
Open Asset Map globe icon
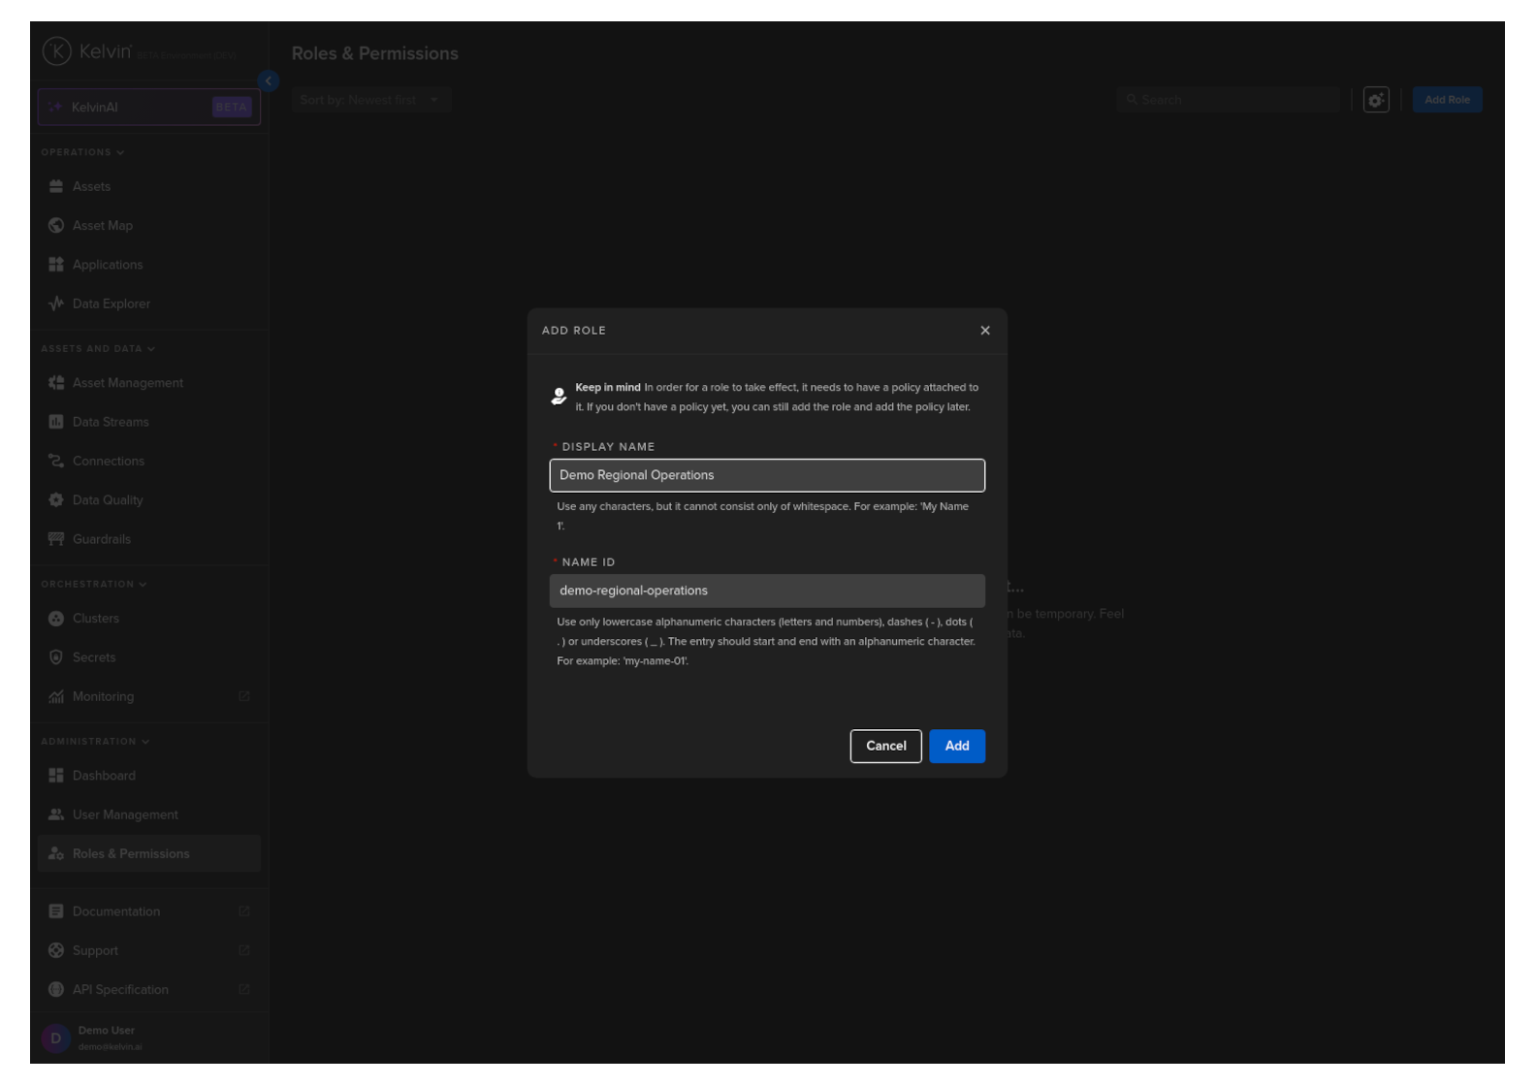[56, 226]
